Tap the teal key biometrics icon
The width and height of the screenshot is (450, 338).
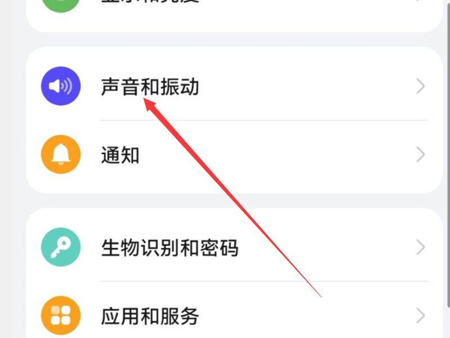click(x=61, y=247)
